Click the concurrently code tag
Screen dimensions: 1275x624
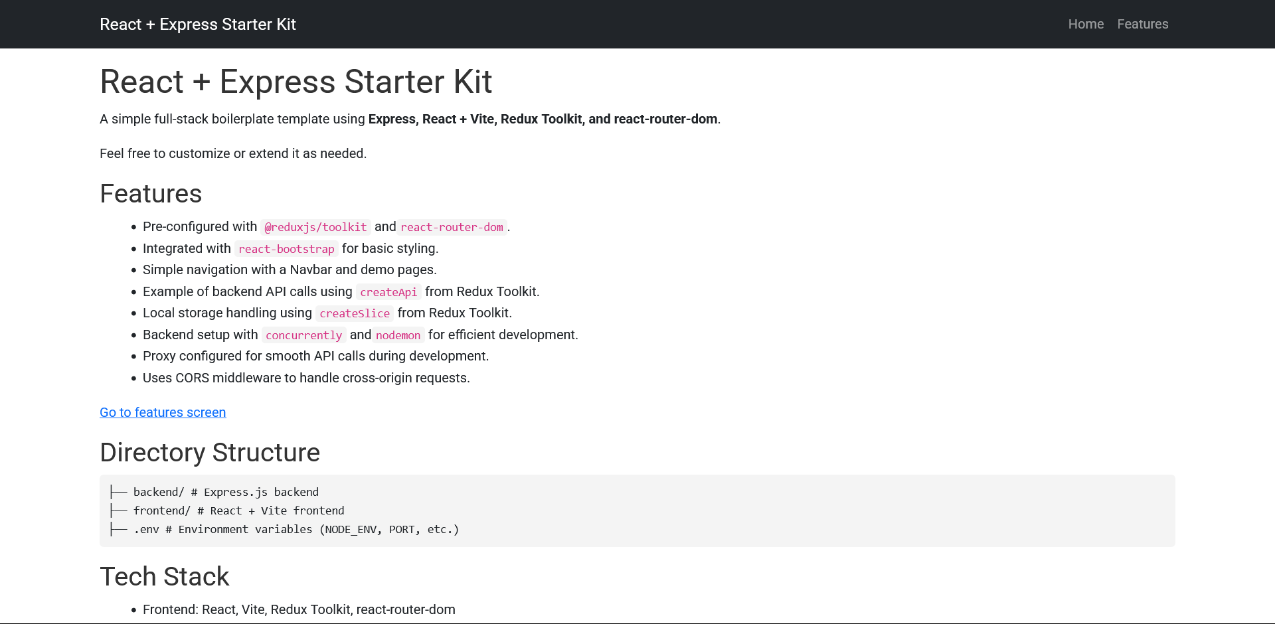pyautogui.click(x=303, y=335)
